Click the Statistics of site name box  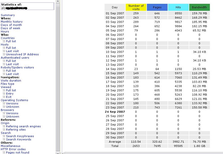tap(27, 6)
